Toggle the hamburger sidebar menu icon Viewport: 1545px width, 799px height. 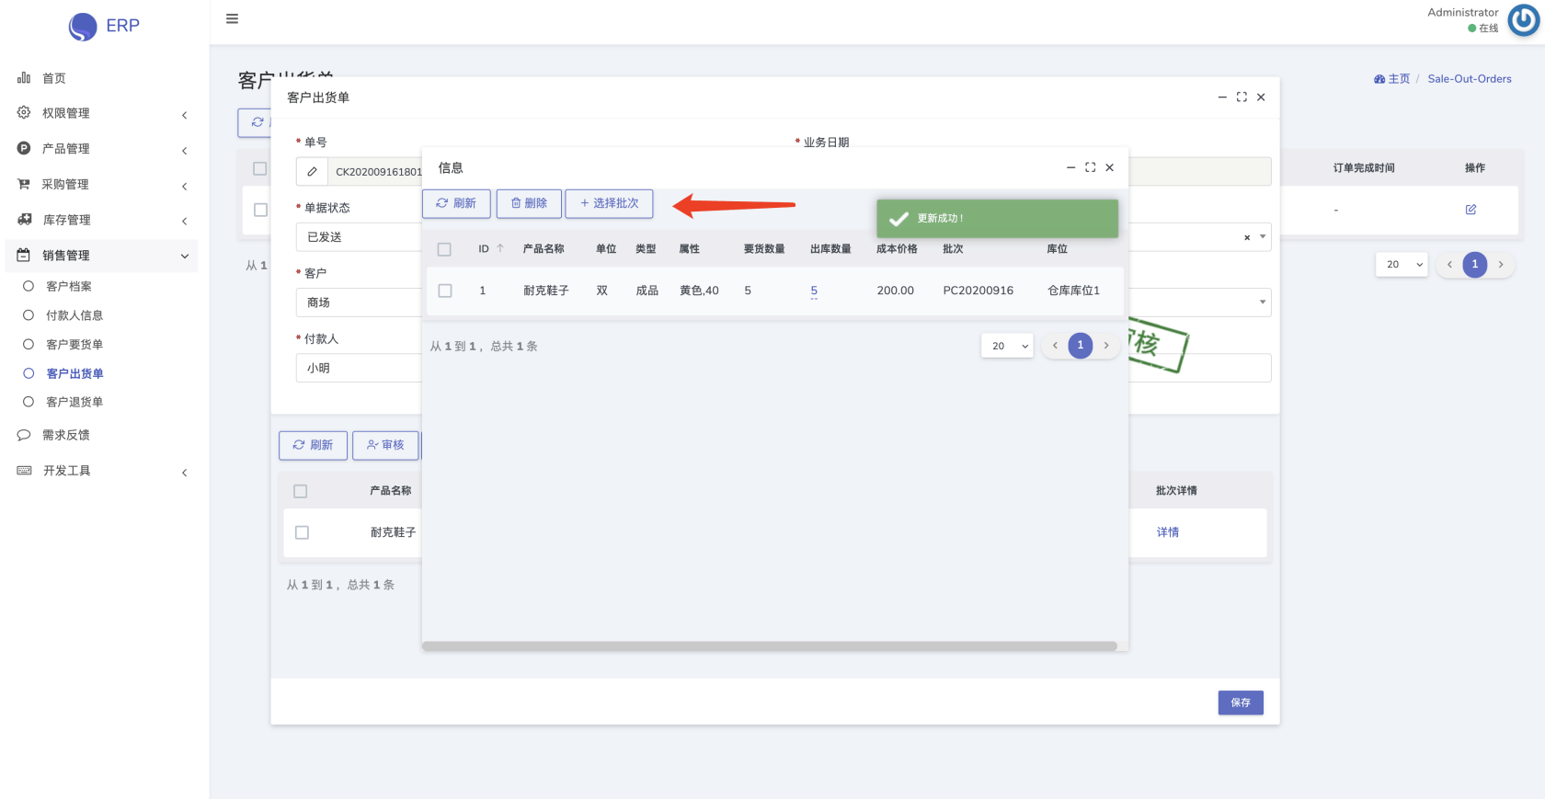pyautogui.click(x=232, y=18)
